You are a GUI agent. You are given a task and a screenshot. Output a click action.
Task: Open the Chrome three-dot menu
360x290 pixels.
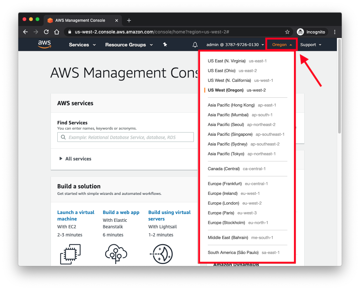pos(335,32)
